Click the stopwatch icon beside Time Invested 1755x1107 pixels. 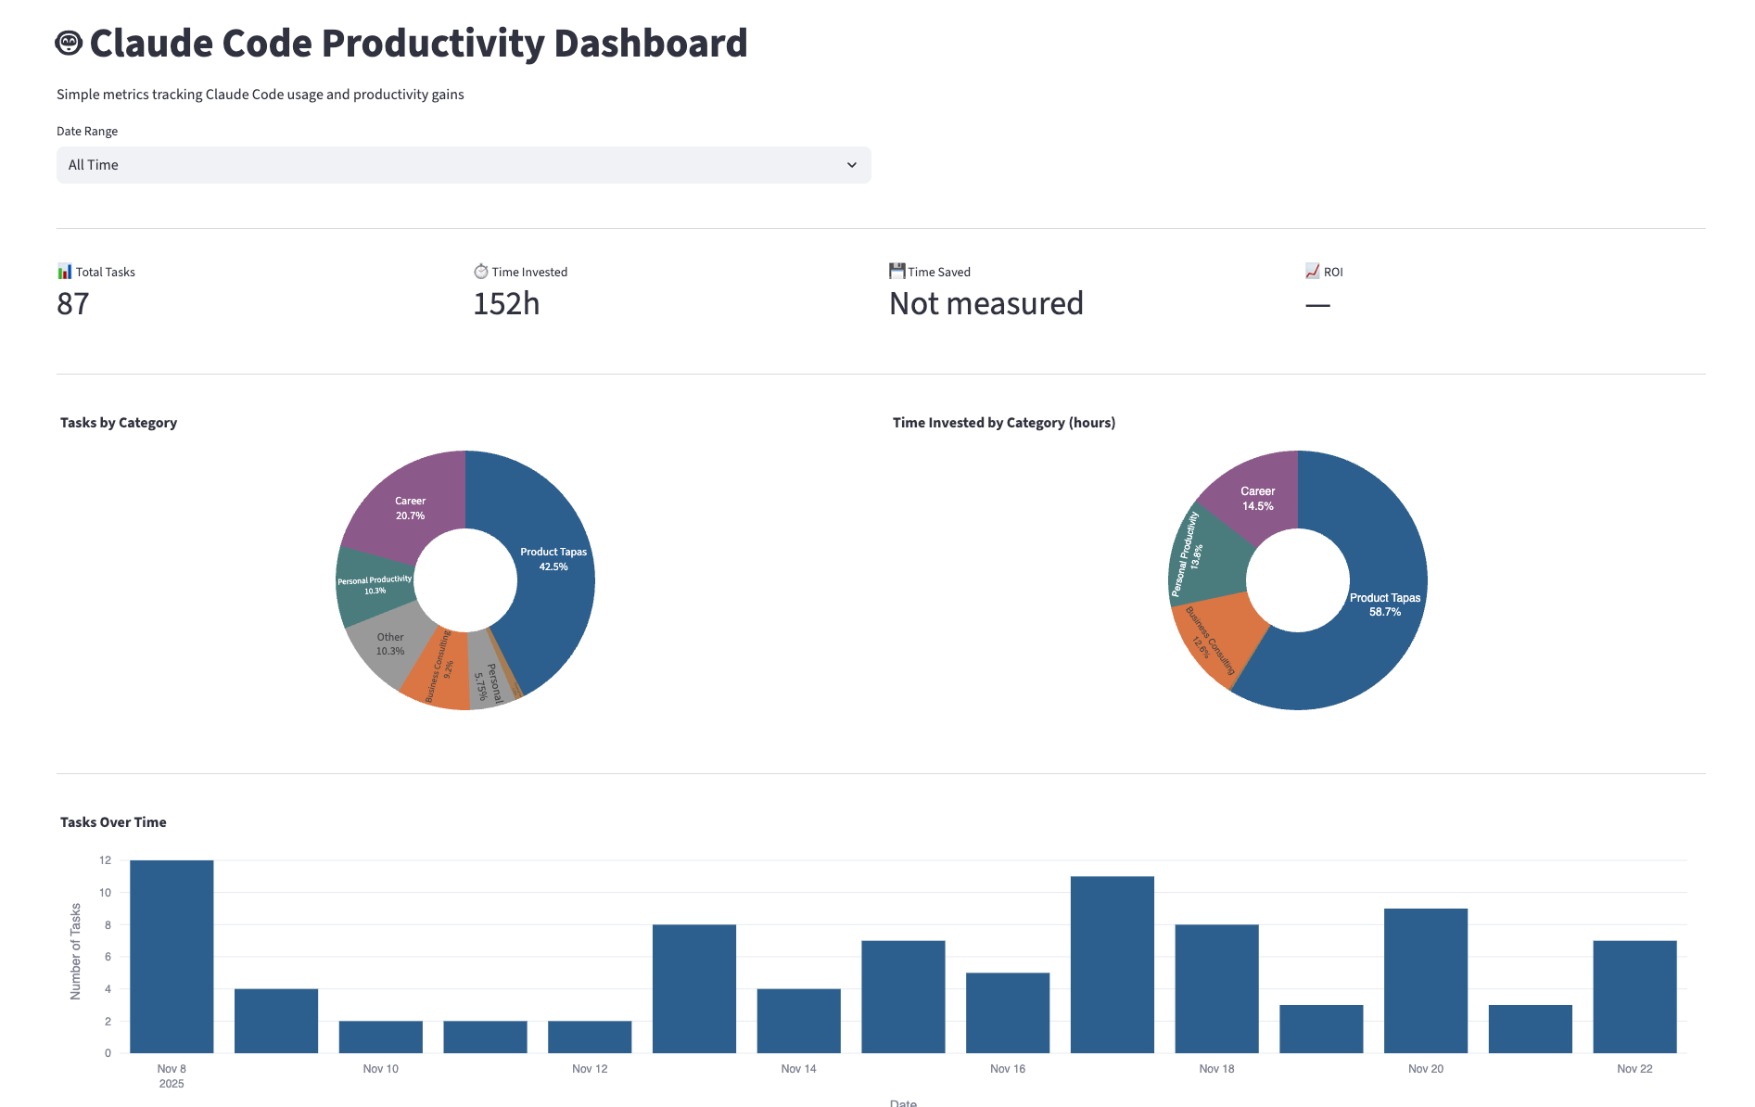click(x=481, y=272)
